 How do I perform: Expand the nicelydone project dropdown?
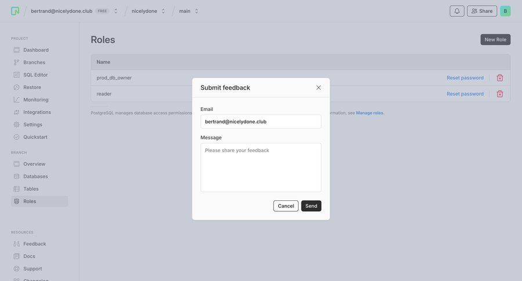click(x=163, y=11)
